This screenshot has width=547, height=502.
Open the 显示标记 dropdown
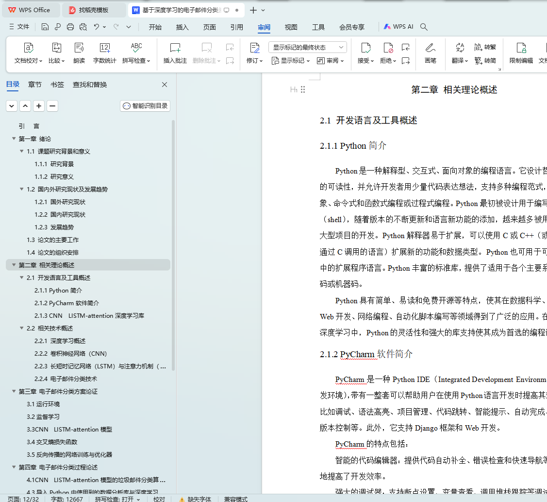pyautogui.click(x=291, y=61)
